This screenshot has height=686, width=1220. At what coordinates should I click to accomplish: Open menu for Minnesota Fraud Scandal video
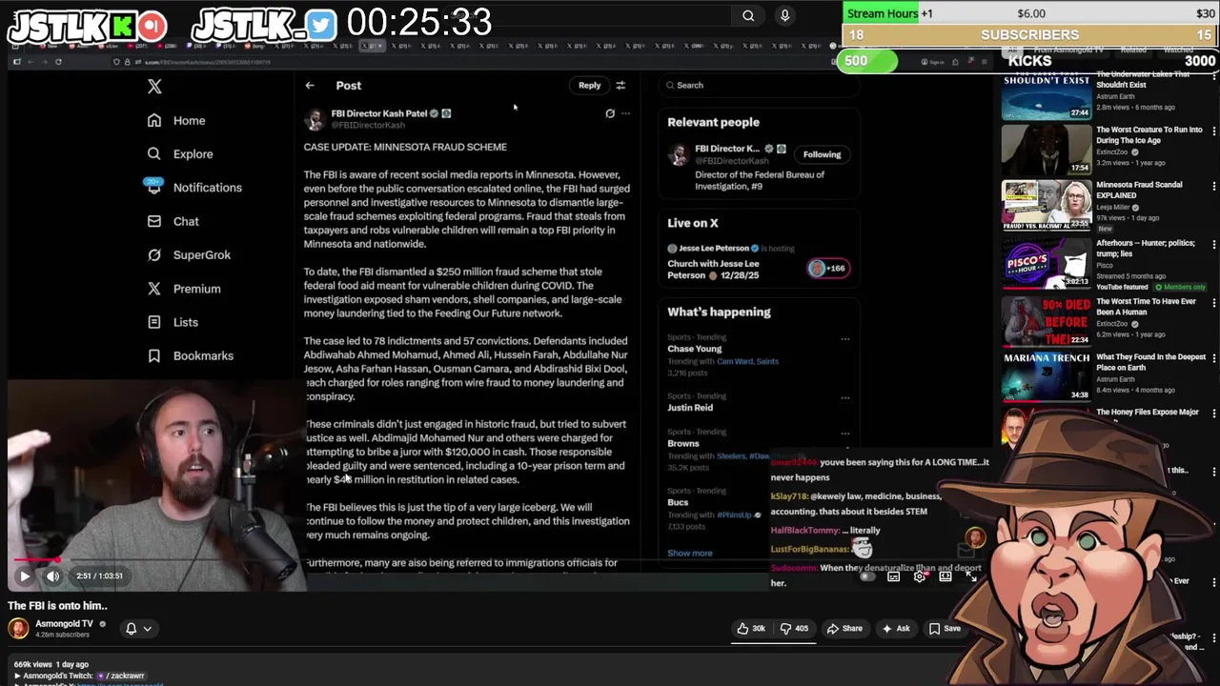click(x=1213, y=186)
